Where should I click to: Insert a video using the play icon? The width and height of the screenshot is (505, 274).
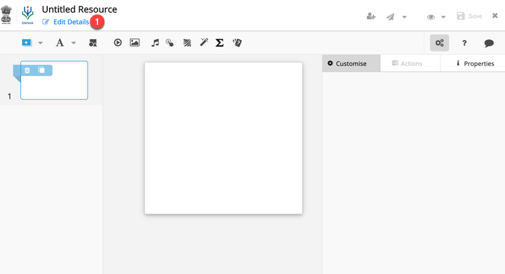[x=118, y=43]
